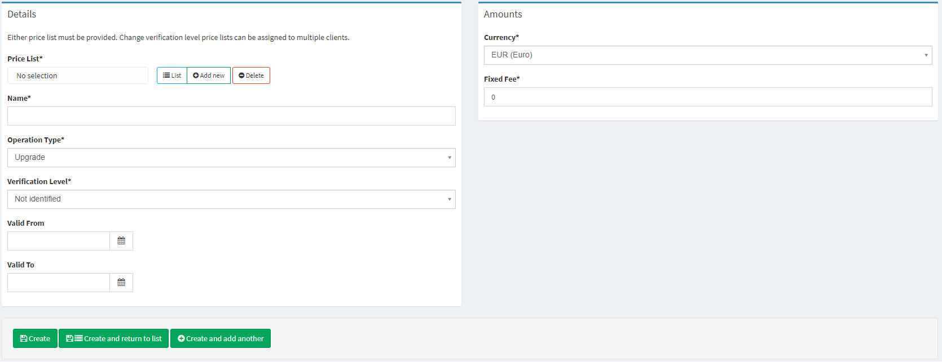Click the Price List No selection box
This screenshot has width=942, height=362.
point(78,75)
